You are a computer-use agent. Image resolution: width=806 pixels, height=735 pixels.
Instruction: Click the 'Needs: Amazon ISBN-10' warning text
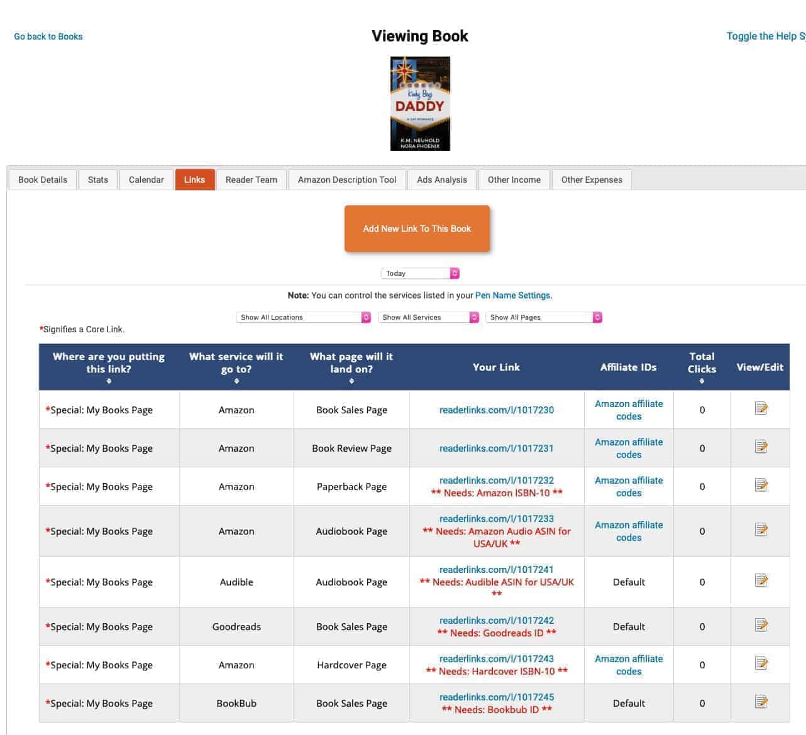click(497, 493)
